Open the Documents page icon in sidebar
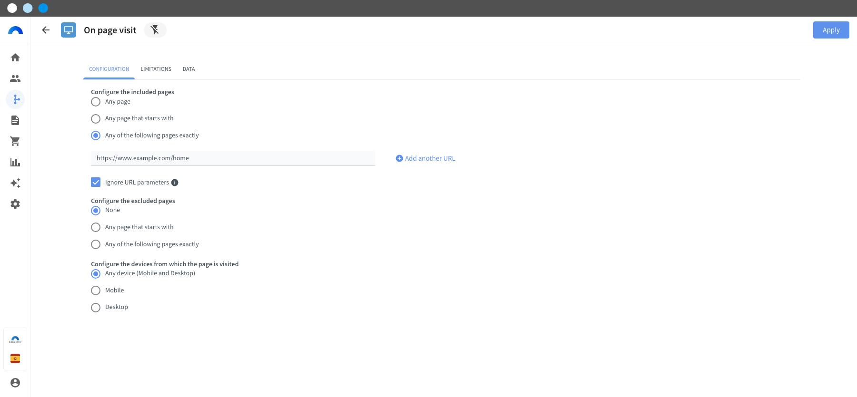 point(15,120)
